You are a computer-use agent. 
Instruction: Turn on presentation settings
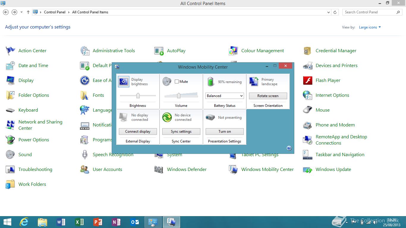click(224, 132)
